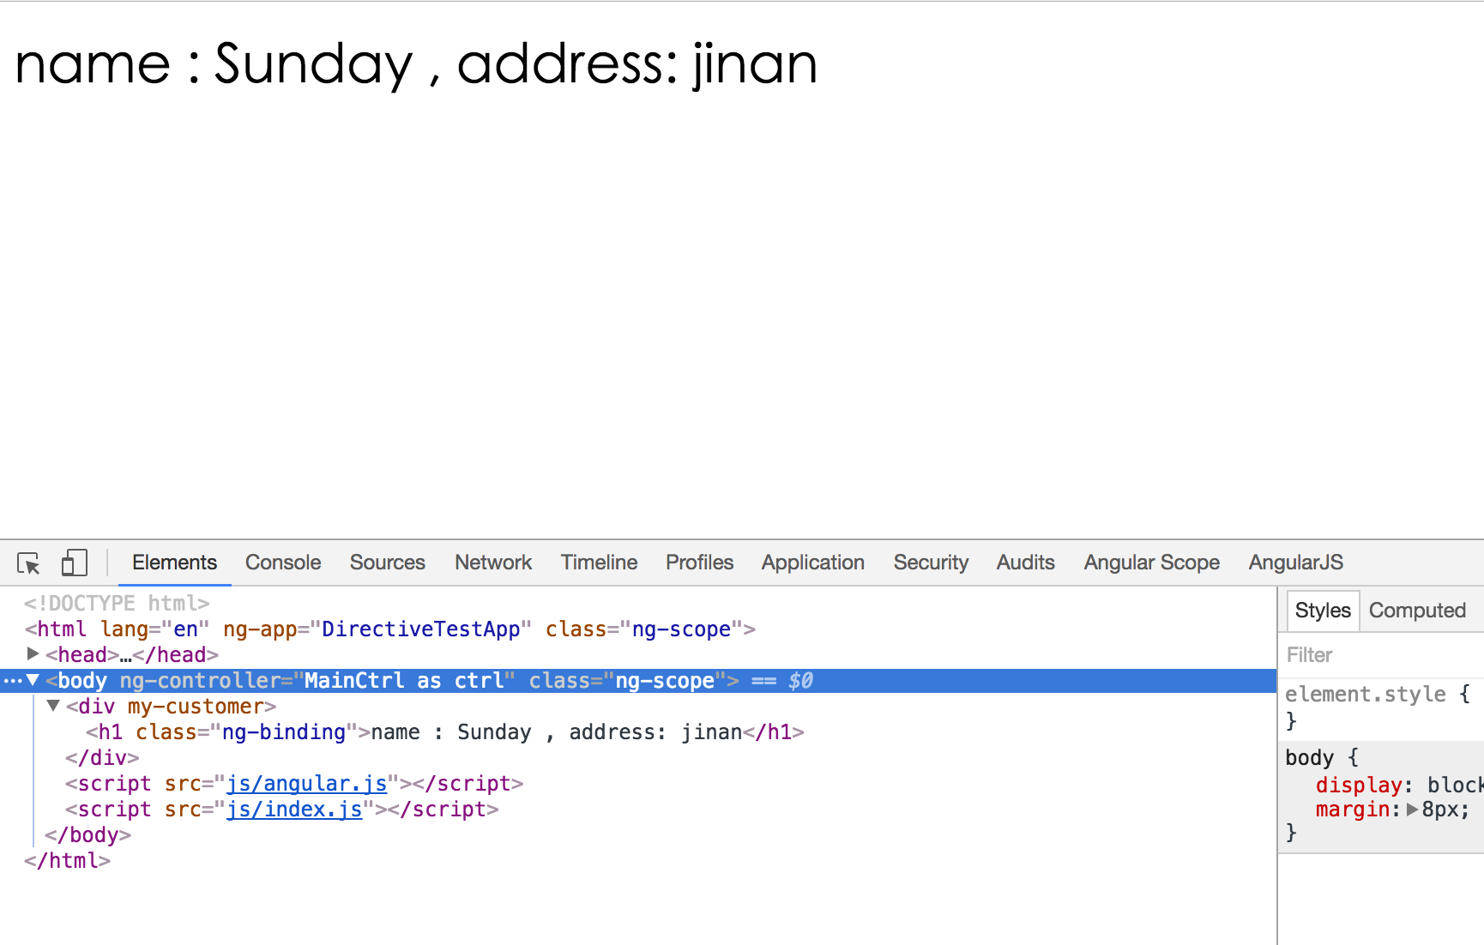1484x945 pixels.
Task: Click the styles Filter input field
Action: click(1381, 655)
